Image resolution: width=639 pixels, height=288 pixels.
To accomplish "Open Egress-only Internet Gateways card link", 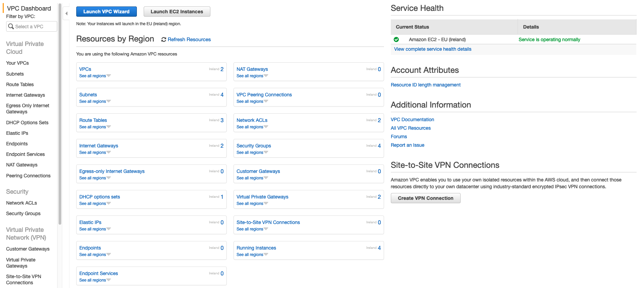I will [112, 171].
